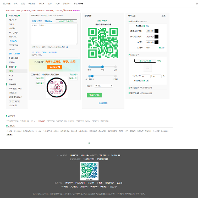Click the blue handle of the lower size slider
The image size is (198, 198).
point(92,76)
